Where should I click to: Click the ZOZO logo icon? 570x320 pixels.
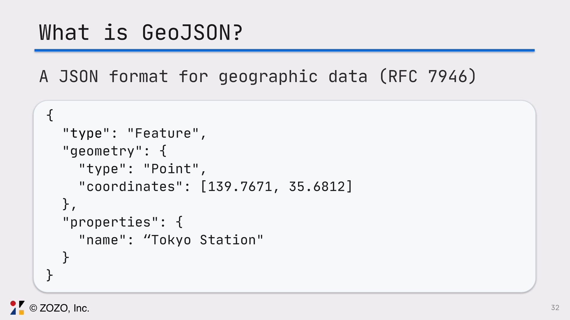click(17, 308)
